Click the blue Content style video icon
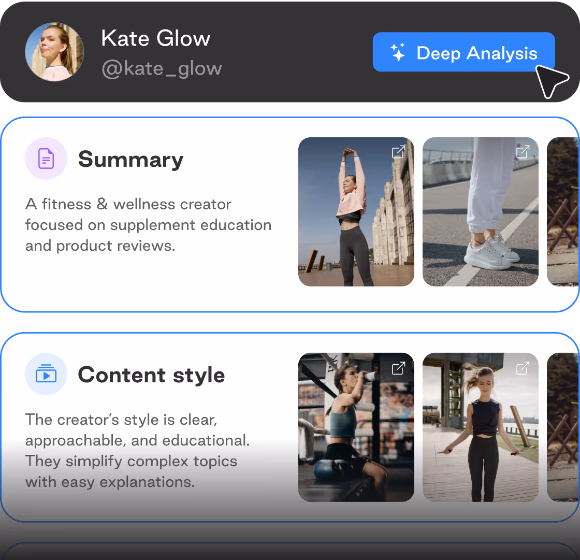Screen dimensions: 580x560 46,374
